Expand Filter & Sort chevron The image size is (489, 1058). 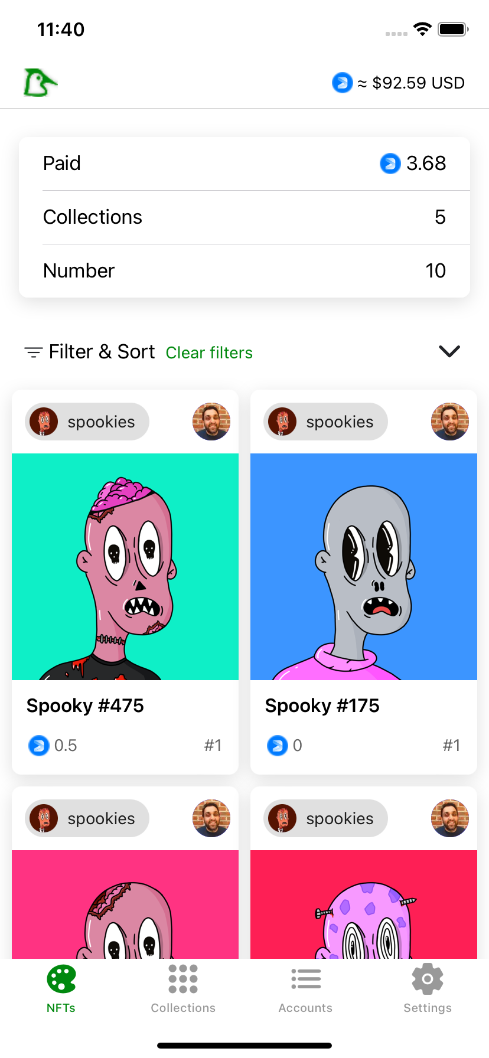[x=449, y=352]
